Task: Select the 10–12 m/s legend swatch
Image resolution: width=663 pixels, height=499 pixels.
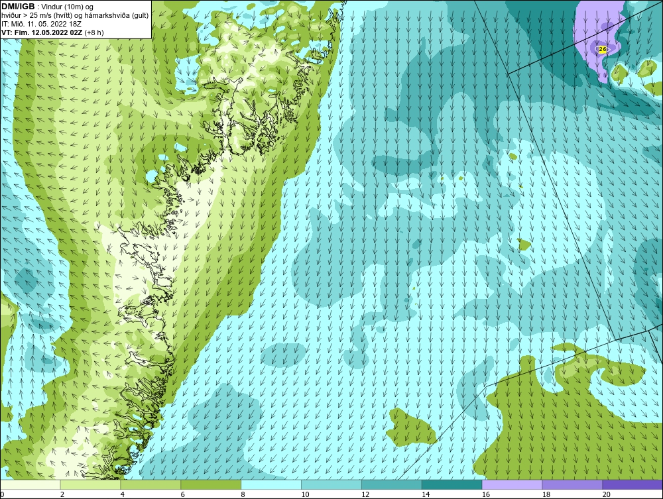Action: (331, 484)
